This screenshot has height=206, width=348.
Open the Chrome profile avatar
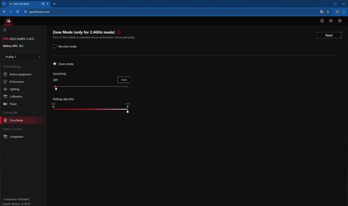[337, 12]
